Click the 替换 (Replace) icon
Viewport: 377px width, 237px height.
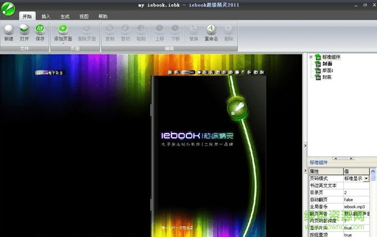[x=193, y=29]
